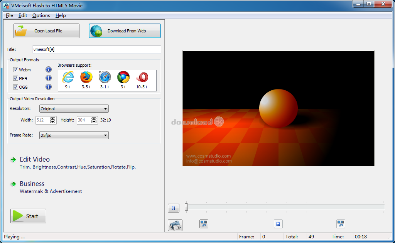
Task: Click the Opera browser icon
Action: coord(142,77)
